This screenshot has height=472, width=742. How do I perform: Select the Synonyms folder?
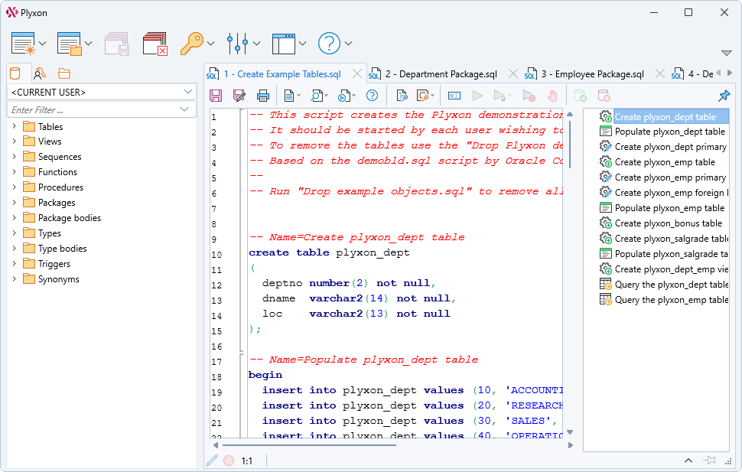[59, 279]
